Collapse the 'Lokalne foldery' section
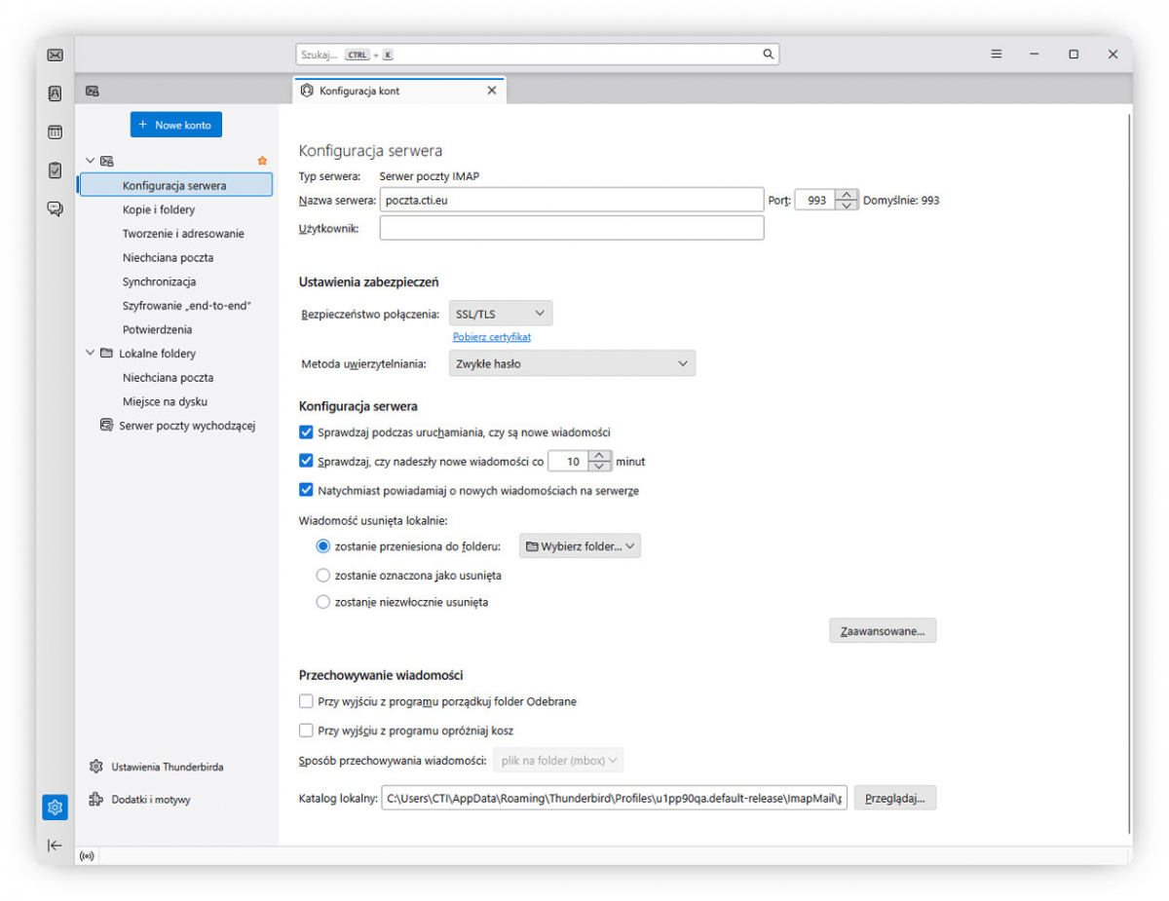Image resolution: width=1169 pixels, height=901 pixels. [90, 354]
